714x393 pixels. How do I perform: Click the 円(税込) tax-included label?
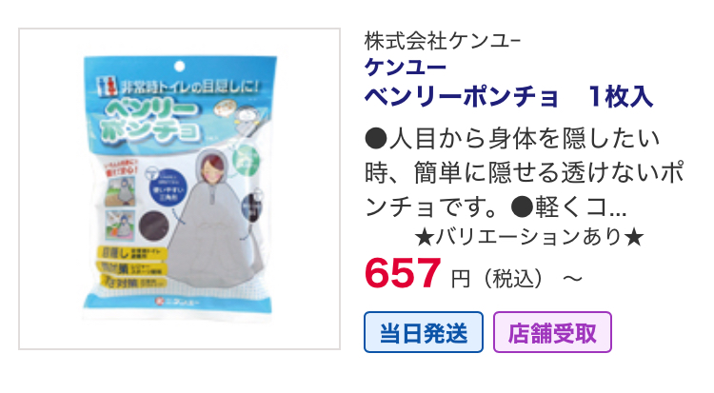point(496,279)
